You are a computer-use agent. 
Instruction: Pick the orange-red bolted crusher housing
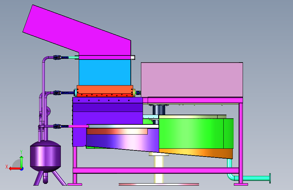[x=105, y=91]
